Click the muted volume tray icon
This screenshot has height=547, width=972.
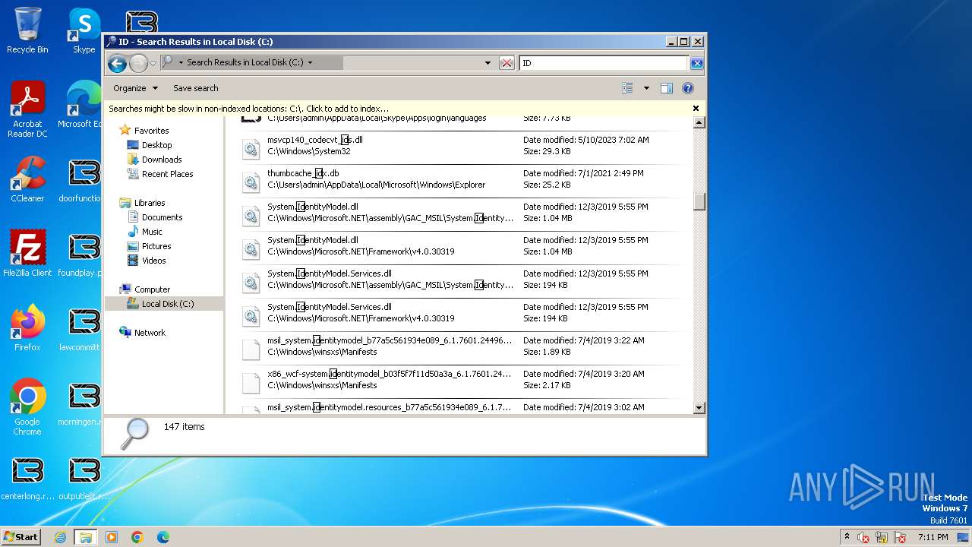tap(863, 538)
